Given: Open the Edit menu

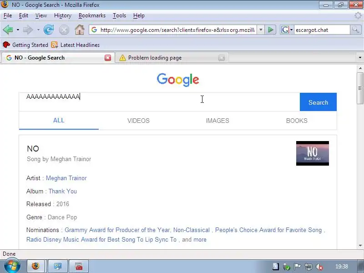Looking at the screenshot, I should pyautogui.click(x=24, y=15).
